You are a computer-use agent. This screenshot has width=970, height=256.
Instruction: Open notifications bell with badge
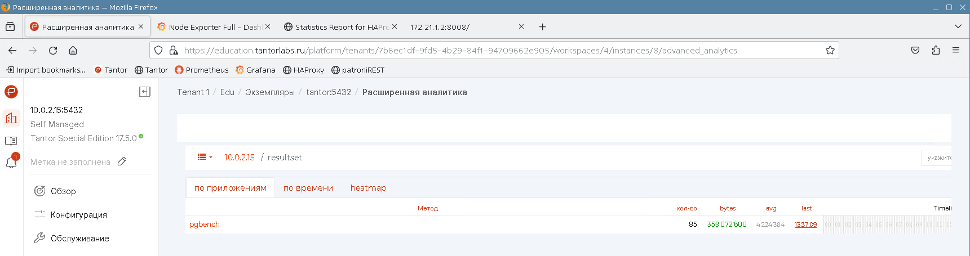(11, 163)
